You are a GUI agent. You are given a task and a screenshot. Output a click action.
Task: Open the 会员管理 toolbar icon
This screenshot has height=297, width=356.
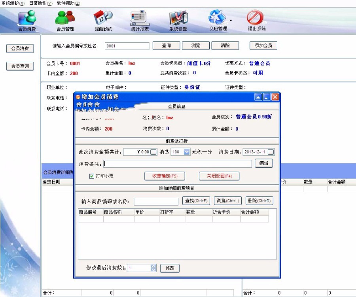click(65, 21)
